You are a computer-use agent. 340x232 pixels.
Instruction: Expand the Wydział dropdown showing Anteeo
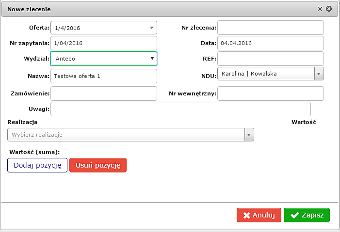pos(152,59)
